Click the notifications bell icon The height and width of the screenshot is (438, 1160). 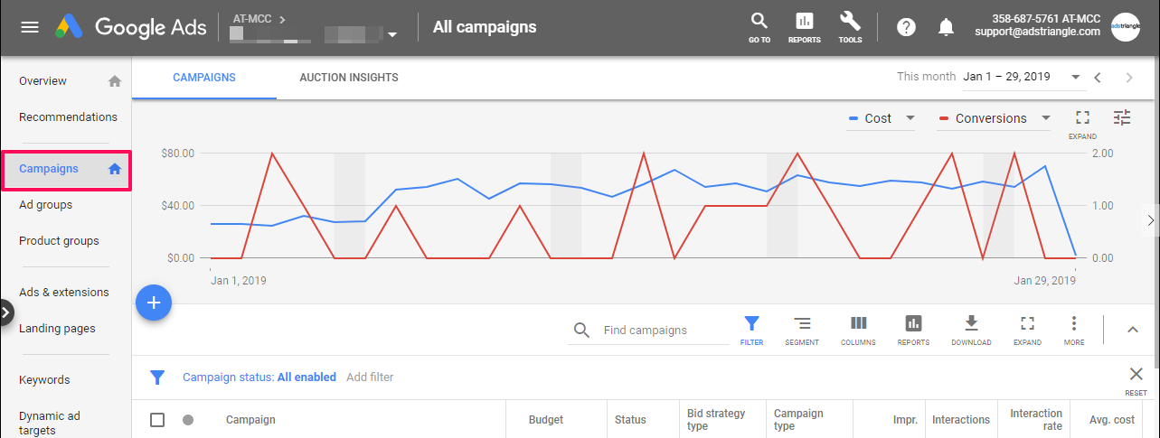pyautogui.click(x=946, y=27)
